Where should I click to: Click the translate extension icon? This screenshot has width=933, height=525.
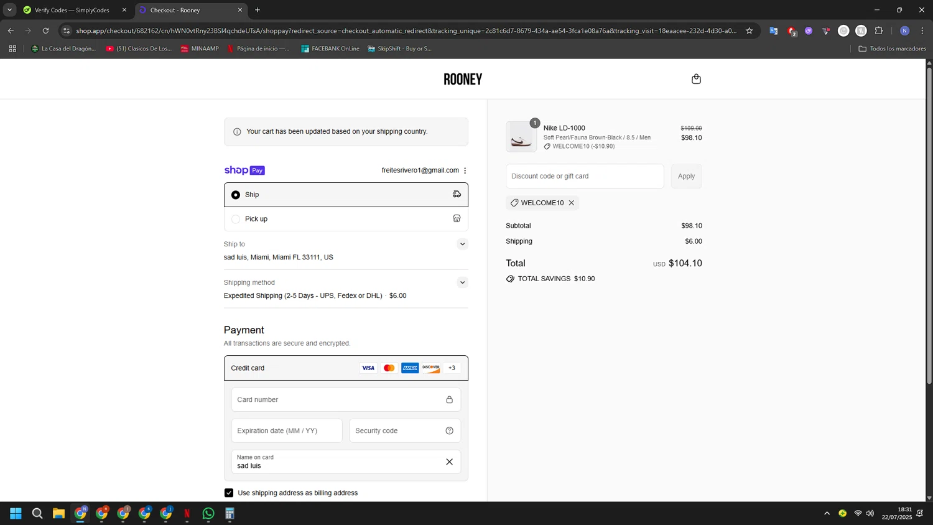[773, 30]
